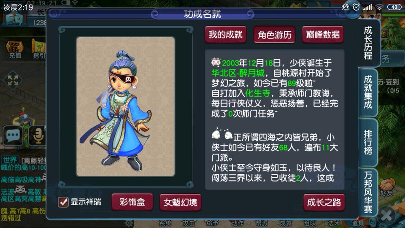Open the 彩饰盒 button

pos(132,202)
